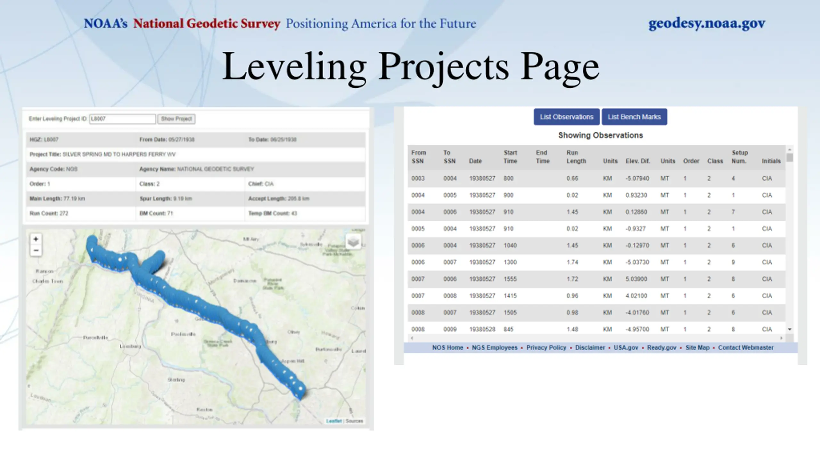Select the 4.02100 elevation difference cell
This screenshot has width=820, height=461.
pyautogui.click(x=636, y=296)
